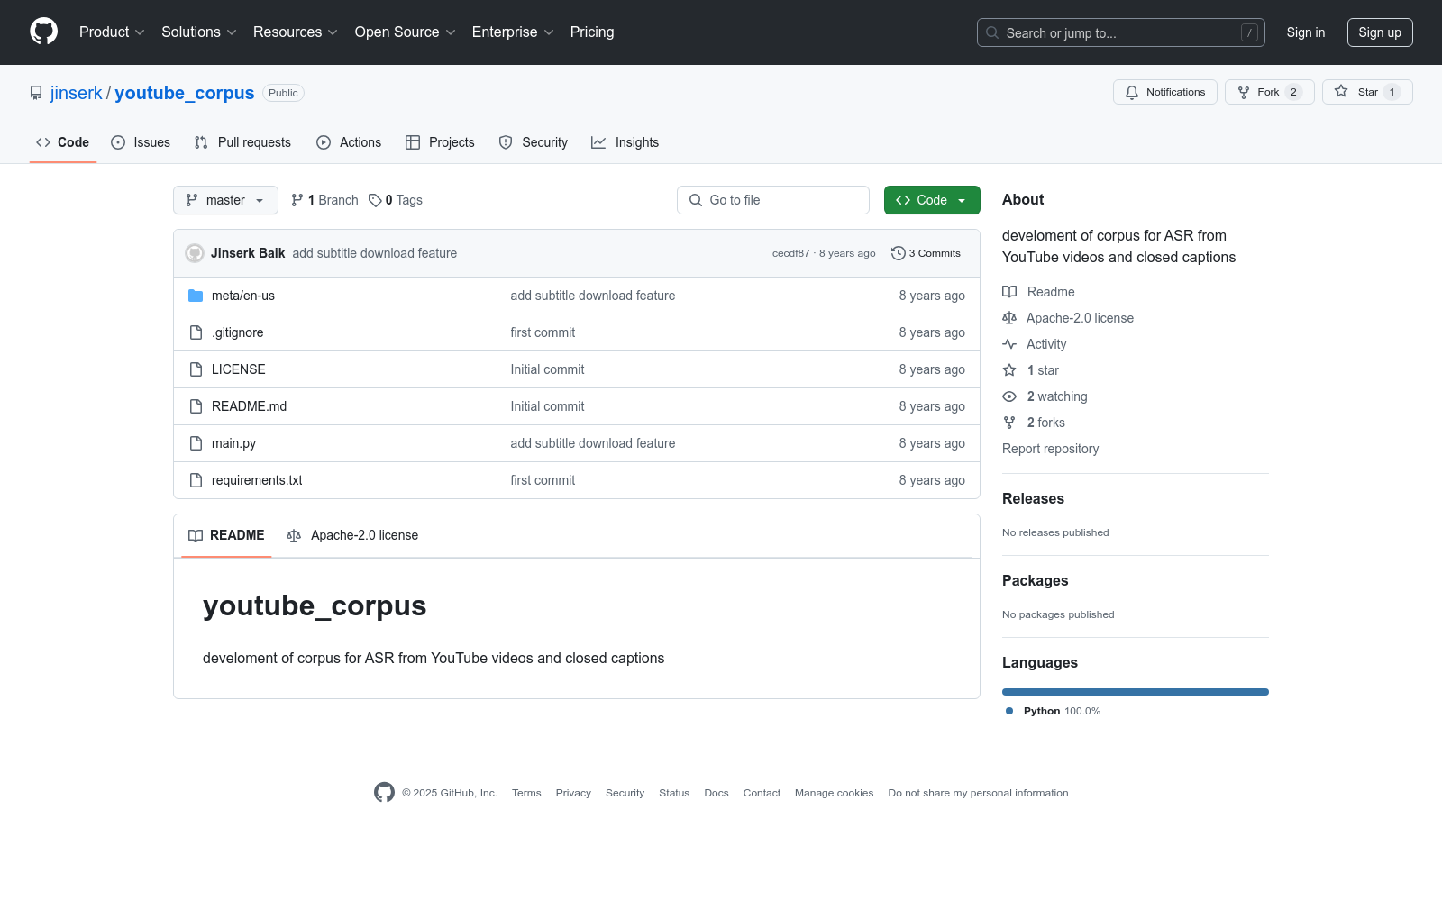Click the Notifications bell button
1442x901 pixels.
pyautogui.click(x=1165, y=92)
